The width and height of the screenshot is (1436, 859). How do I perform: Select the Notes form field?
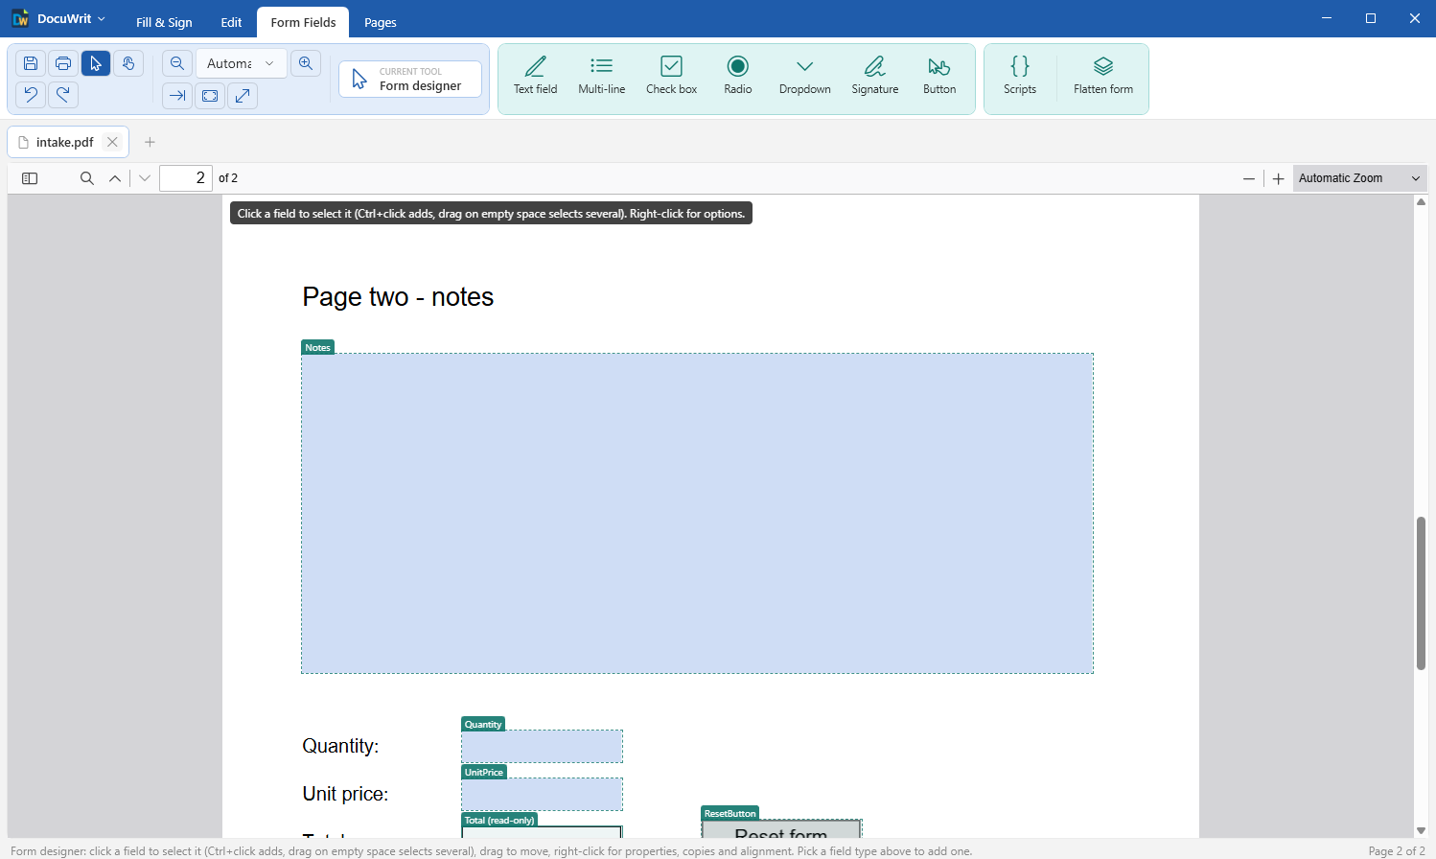(x=697, y=513)
